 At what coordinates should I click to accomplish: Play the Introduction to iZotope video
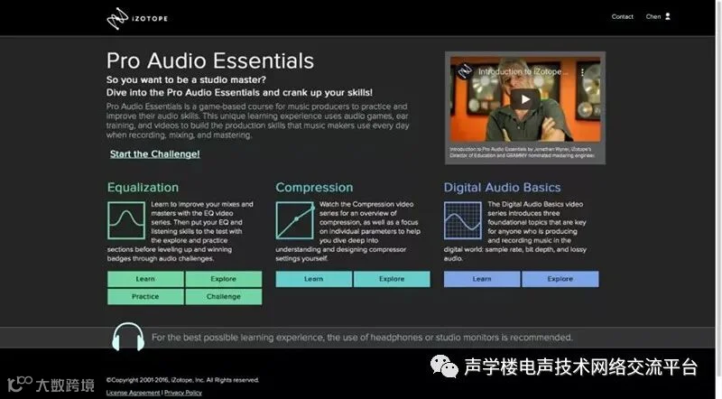pyautogui.click(x=525, y=99)
